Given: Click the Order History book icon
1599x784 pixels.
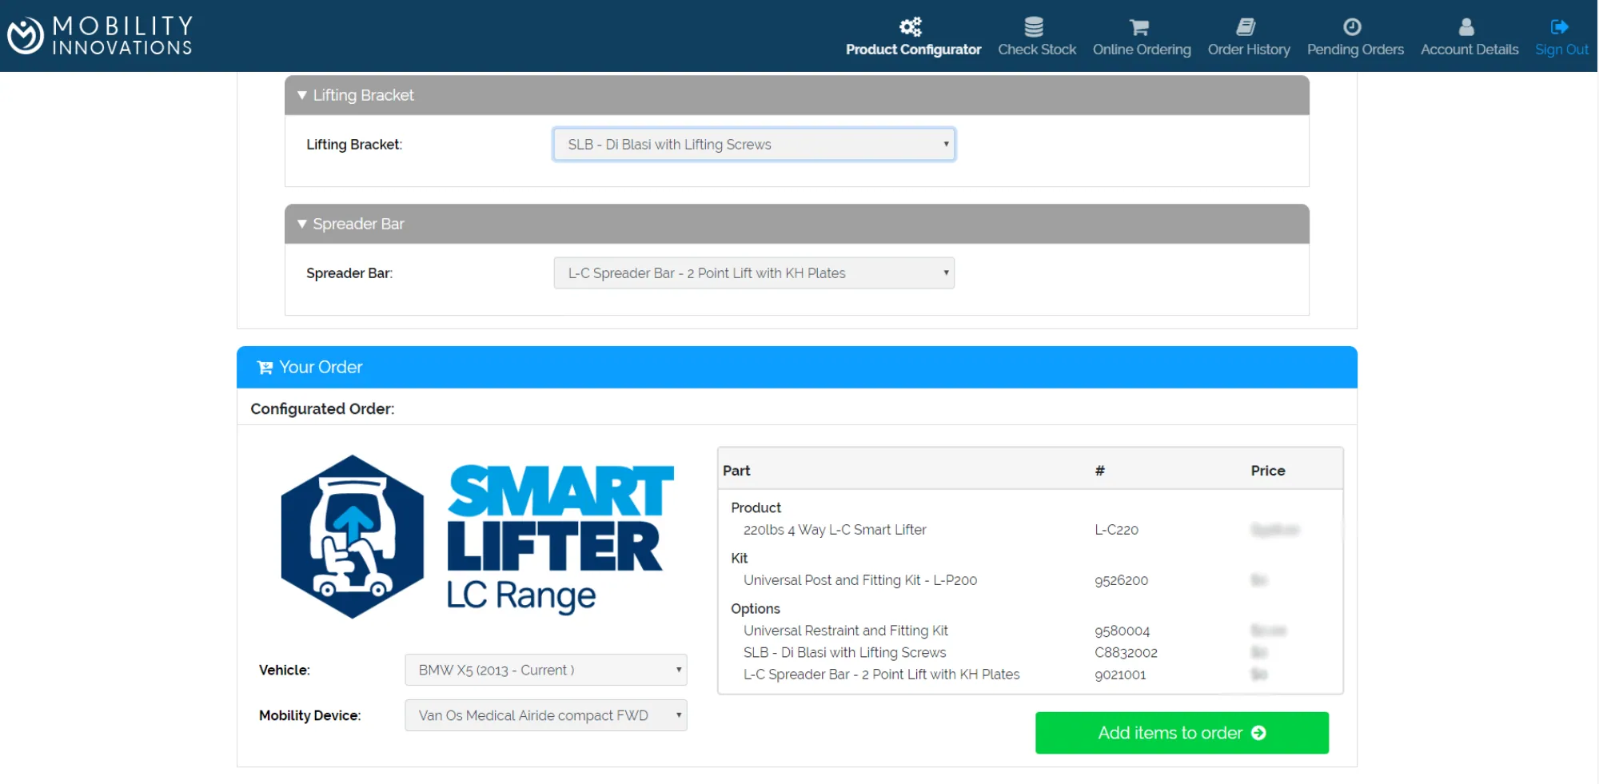Looking at the screenshot, I should point(1246,27).
